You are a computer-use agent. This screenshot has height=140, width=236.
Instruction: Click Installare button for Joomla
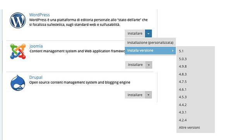[x=135, y=65]
